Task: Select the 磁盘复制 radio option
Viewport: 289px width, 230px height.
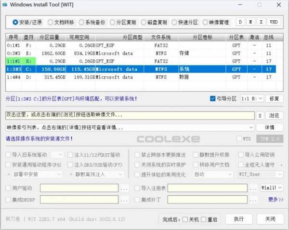Action: tap(154, 22)
